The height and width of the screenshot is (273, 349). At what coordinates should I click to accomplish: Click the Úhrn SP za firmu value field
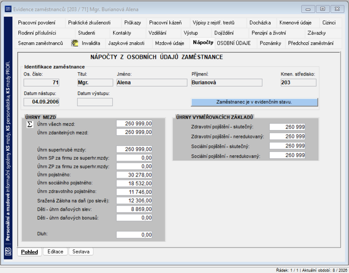pyautogui.click(x=134, y=158)
